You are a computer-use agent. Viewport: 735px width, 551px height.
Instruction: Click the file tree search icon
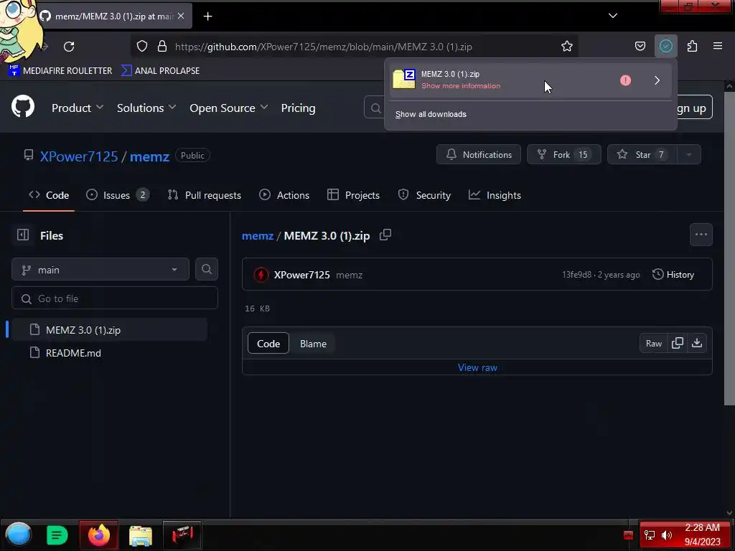206,270
